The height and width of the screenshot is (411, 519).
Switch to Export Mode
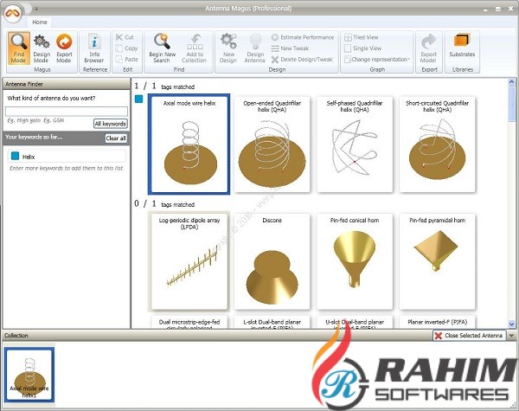64,48
